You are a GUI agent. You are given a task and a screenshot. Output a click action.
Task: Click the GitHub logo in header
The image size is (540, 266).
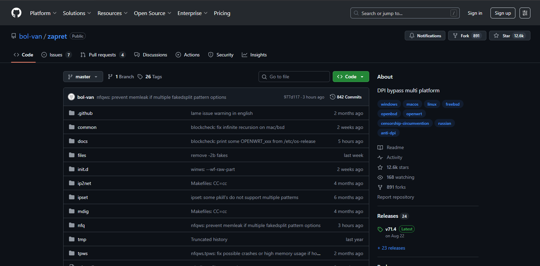pos(16,13)
